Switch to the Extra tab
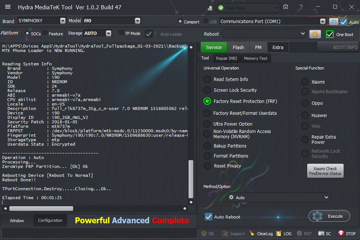The width and height of the screenshot is (360, 240). 278,47
